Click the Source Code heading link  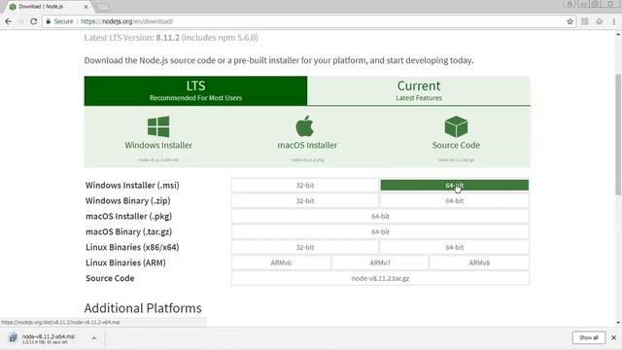click(456, 145)
